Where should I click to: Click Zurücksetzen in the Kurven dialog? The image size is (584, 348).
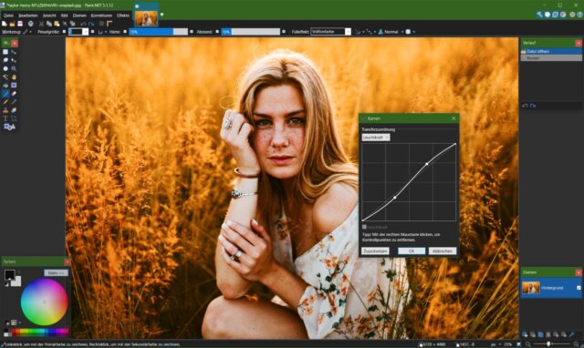tap(375, 251)
